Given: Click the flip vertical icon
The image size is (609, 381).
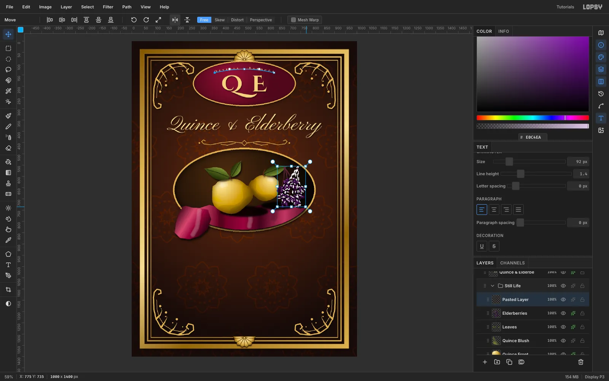Looking at the screenshot, I should (x=187, y=20).
